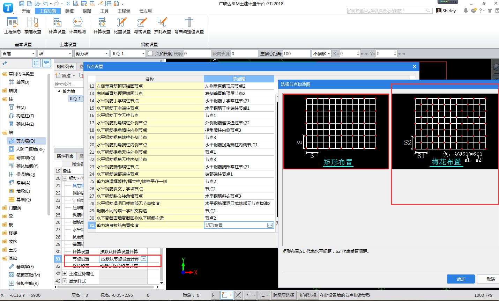
Task: Click 跨图层选择 status bar button
Action: [283, 295]
